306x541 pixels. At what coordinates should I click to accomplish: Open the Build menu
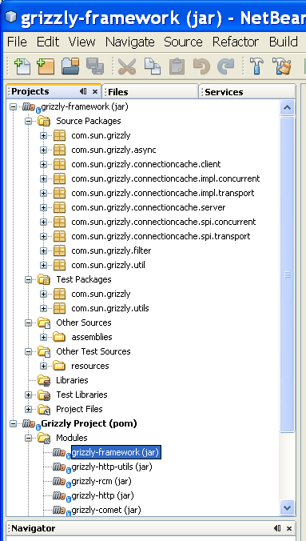coord(284,42)
